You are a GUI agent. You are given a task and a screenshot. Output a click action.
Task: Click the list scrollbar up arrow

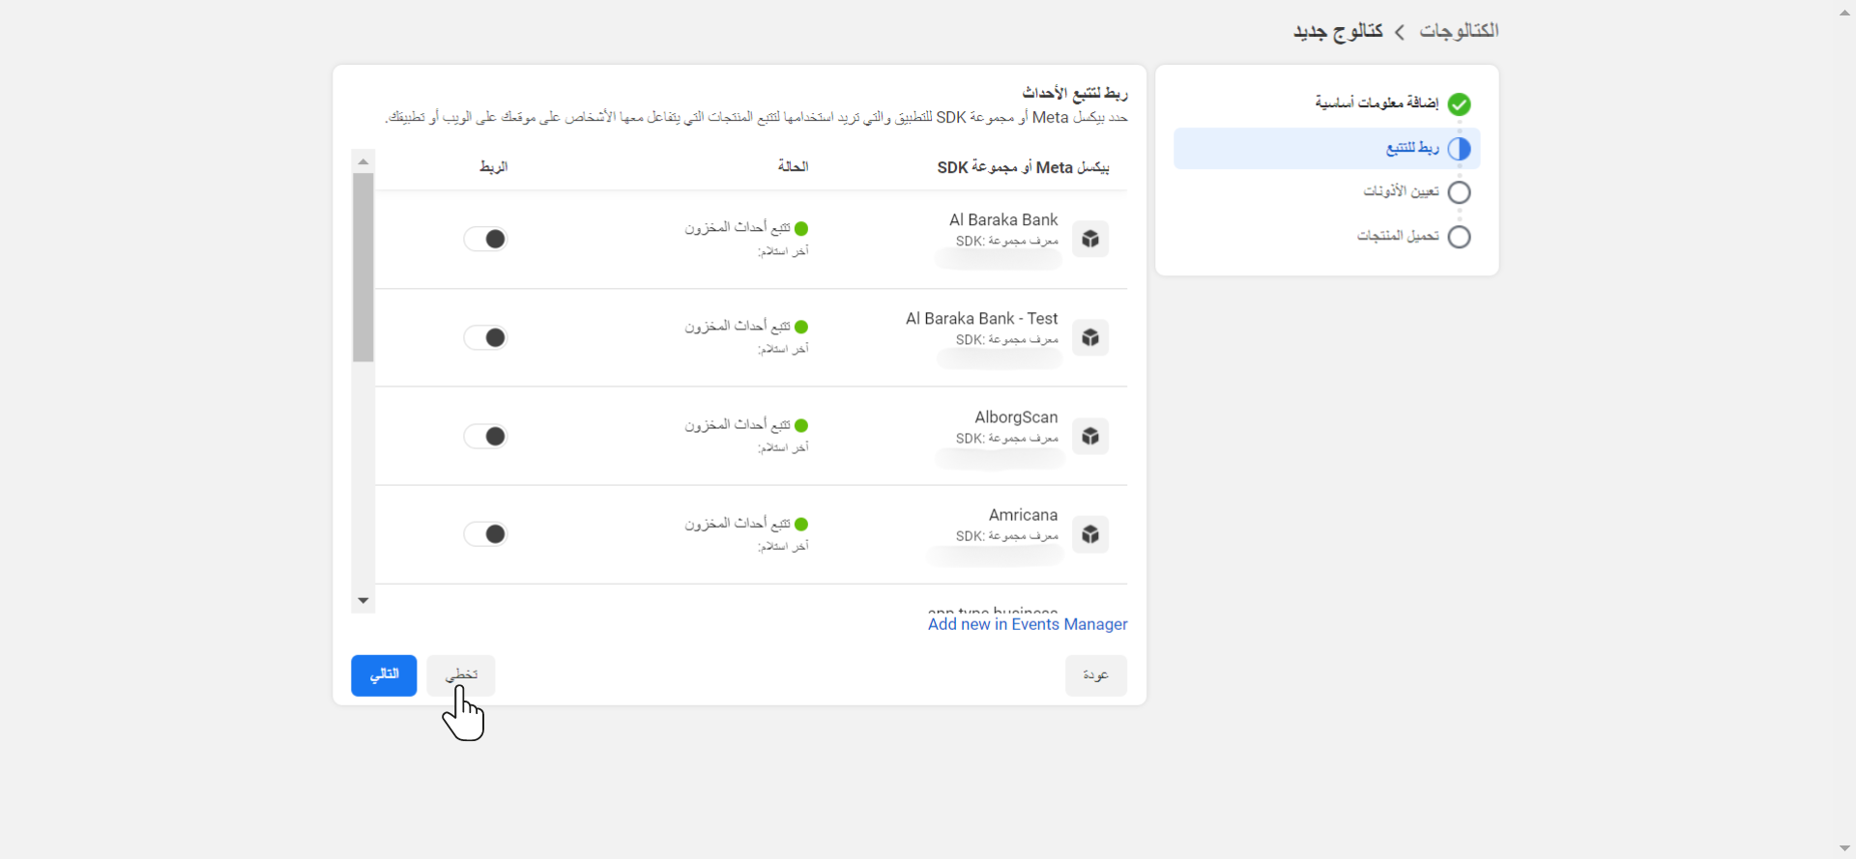click(363, 161)
